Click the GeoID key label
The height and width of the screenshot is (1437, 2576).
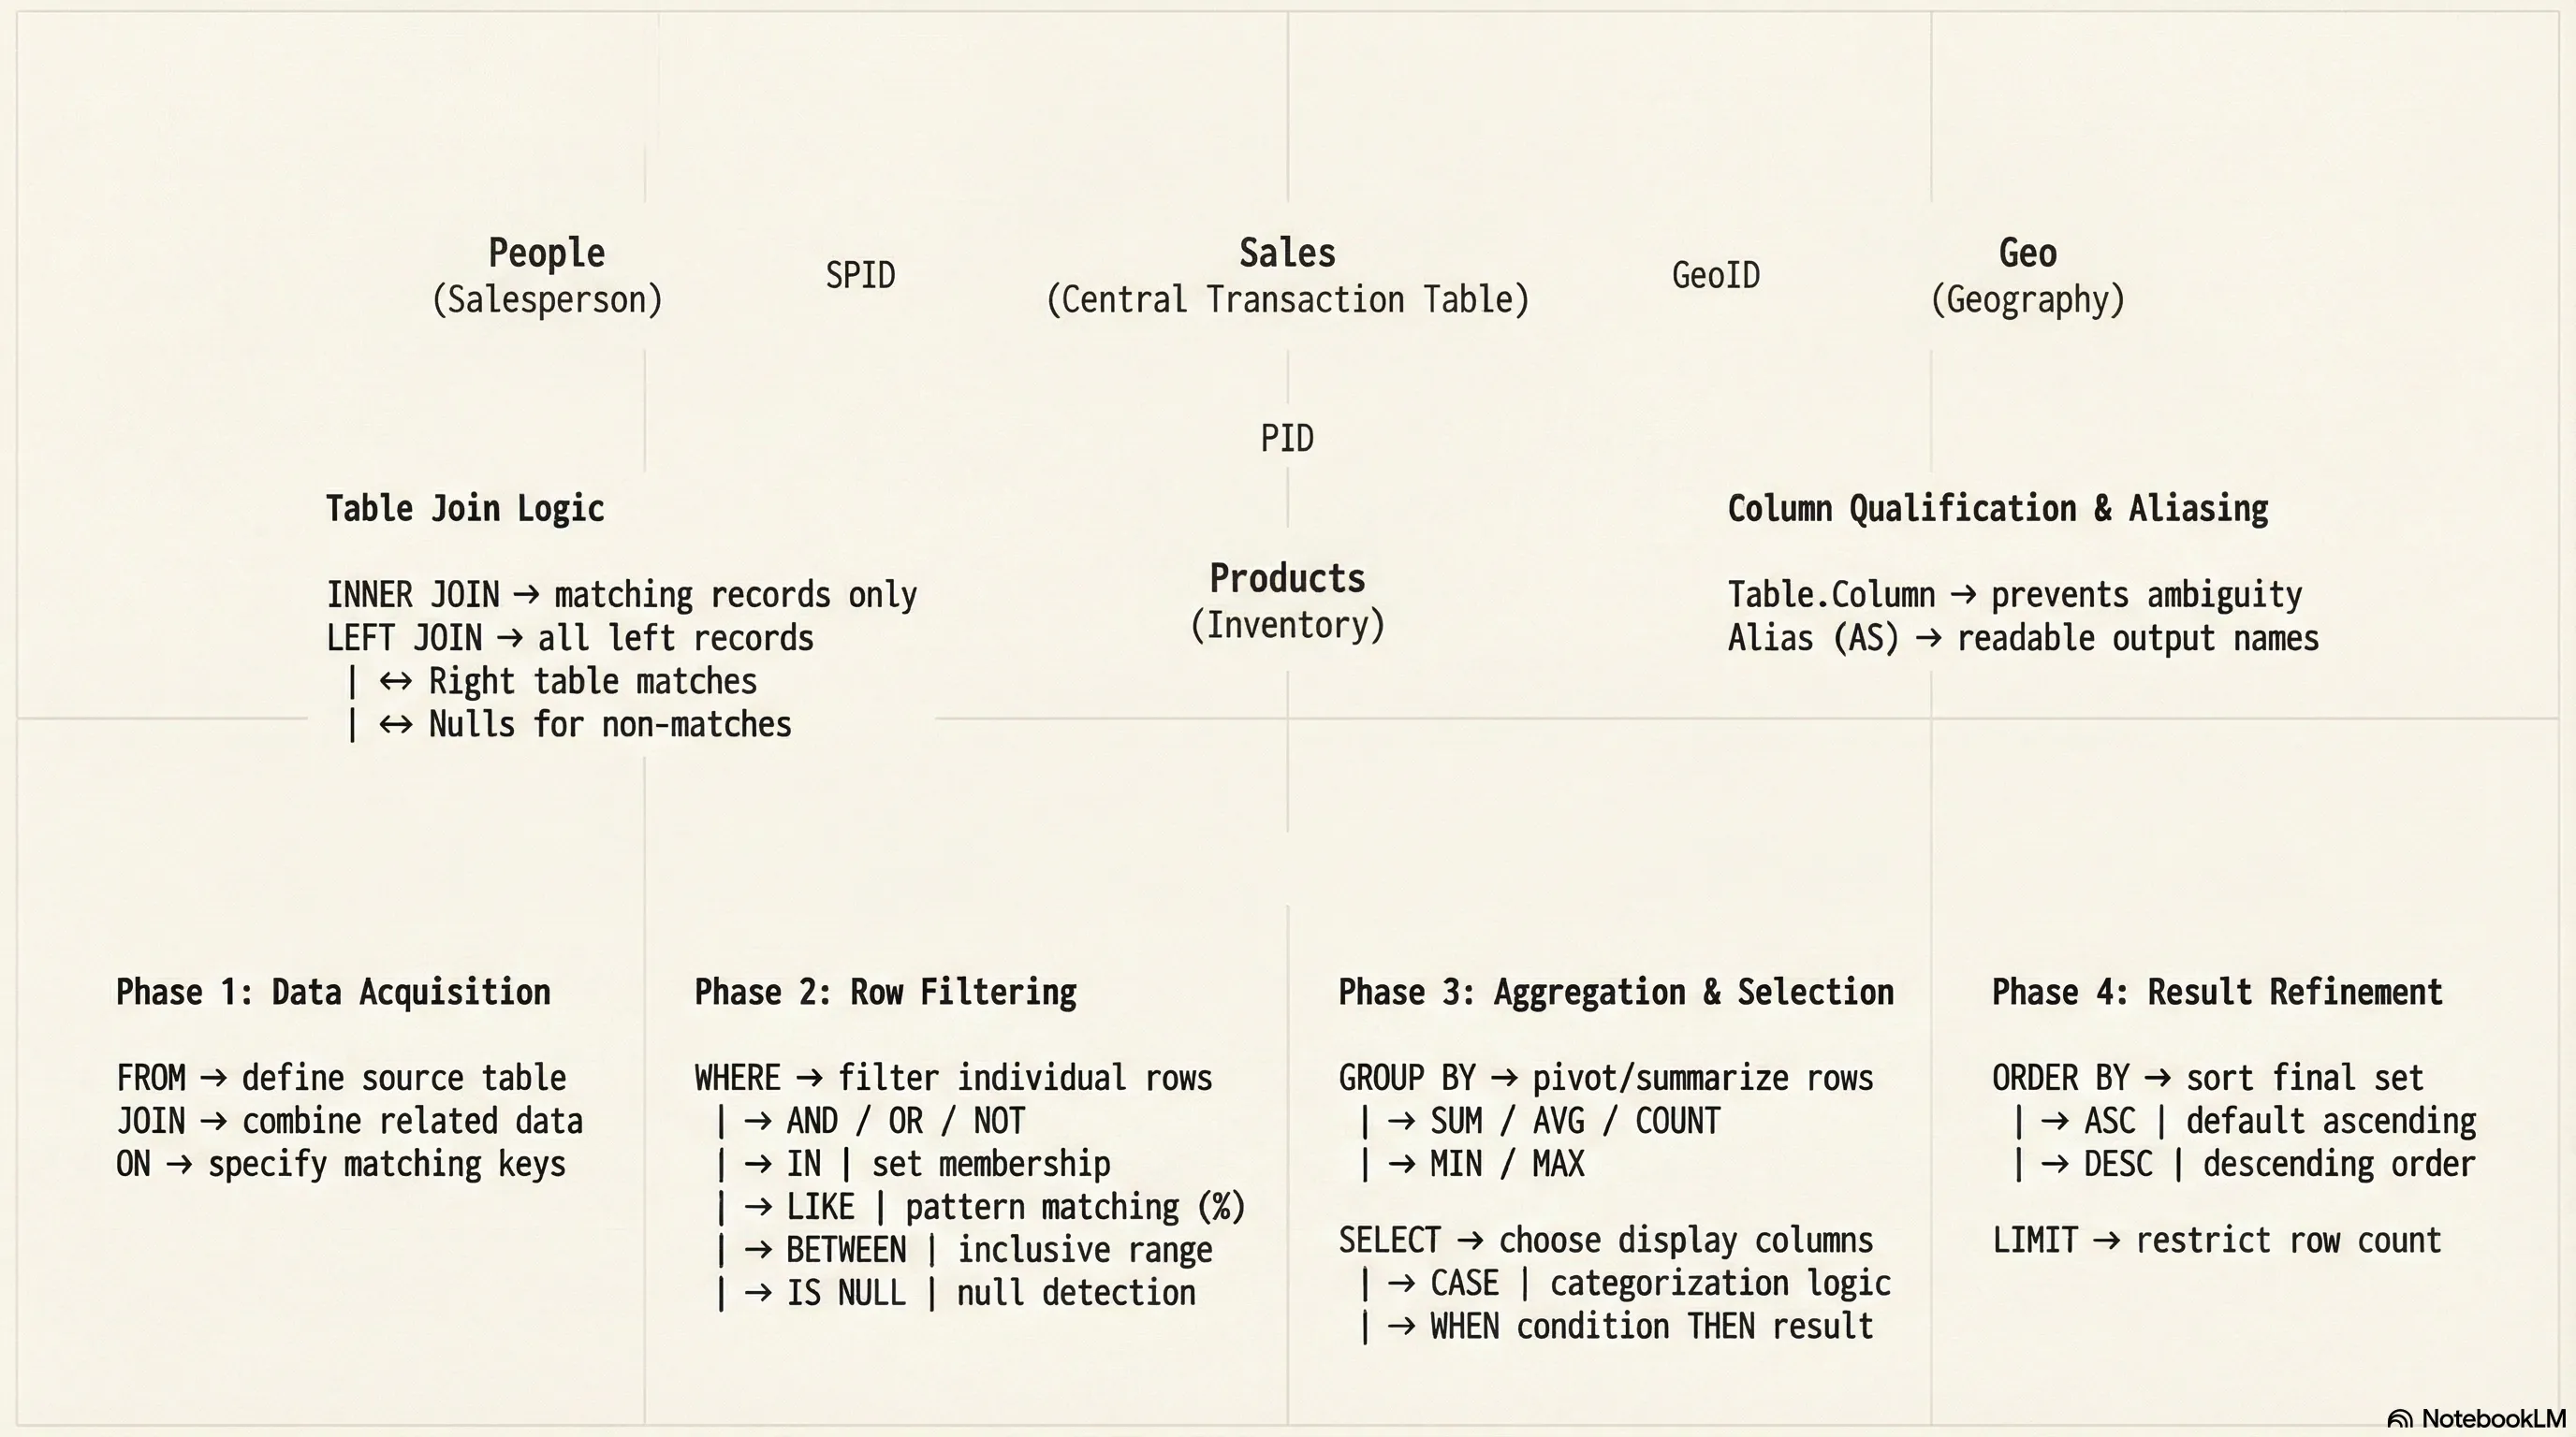(1715, 276)
